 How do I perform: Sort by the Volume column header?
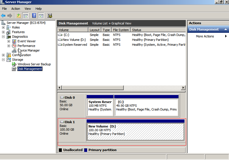pos(73,30)
